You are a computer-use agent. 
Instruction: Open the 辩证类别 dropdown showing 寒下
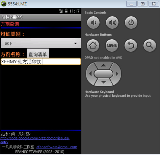click(41, 43)
